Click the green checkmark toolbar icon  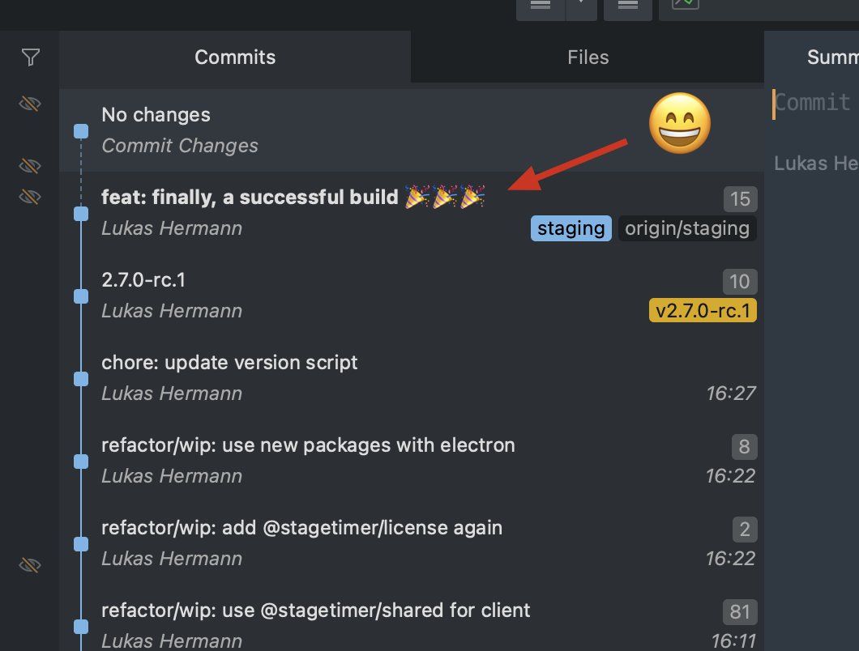685,4
